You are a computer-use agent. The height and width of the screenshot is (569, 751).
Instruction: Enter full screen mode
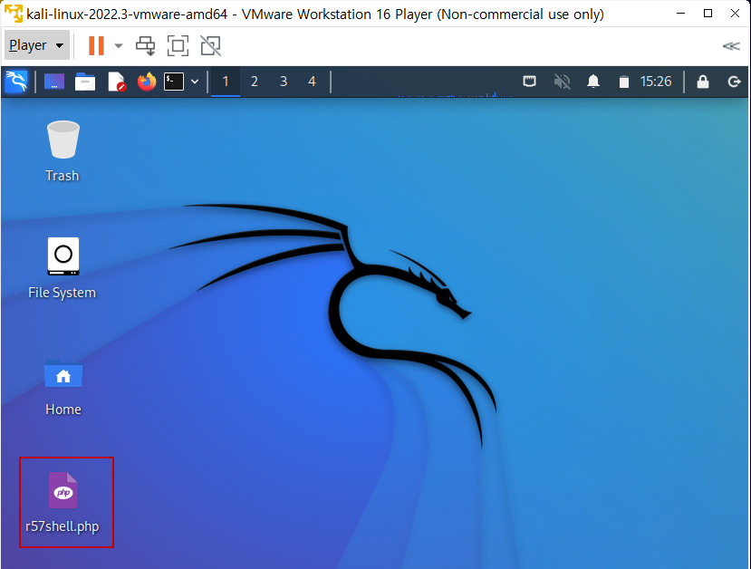coord(178,46)
